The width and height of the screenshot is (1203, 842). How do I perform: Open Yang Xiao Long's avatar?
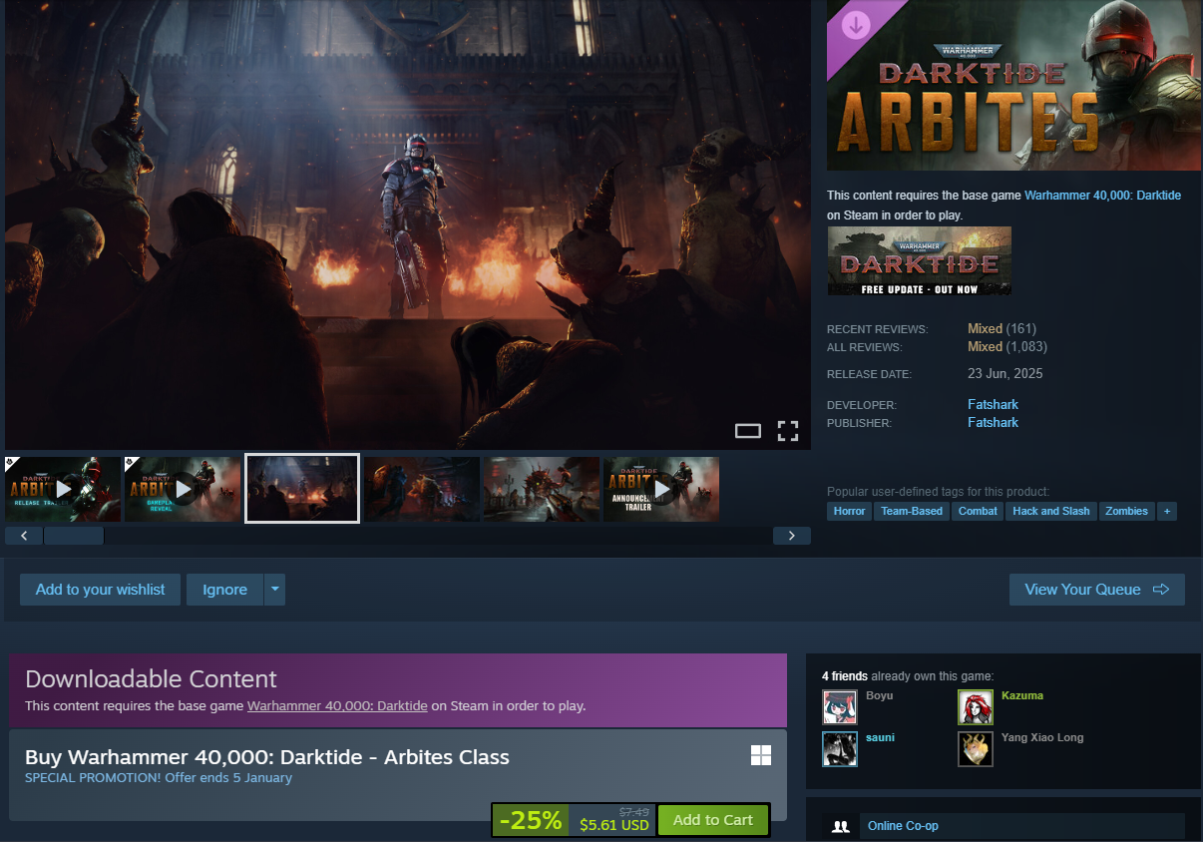point(976,748)
